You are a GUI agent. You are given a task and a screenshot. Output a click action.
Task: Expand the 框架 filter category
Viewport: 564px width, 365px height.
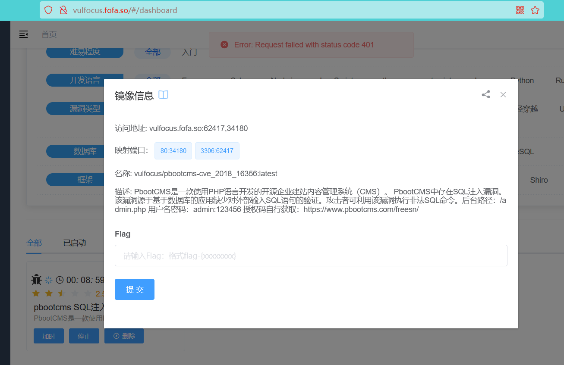(85, 179)
